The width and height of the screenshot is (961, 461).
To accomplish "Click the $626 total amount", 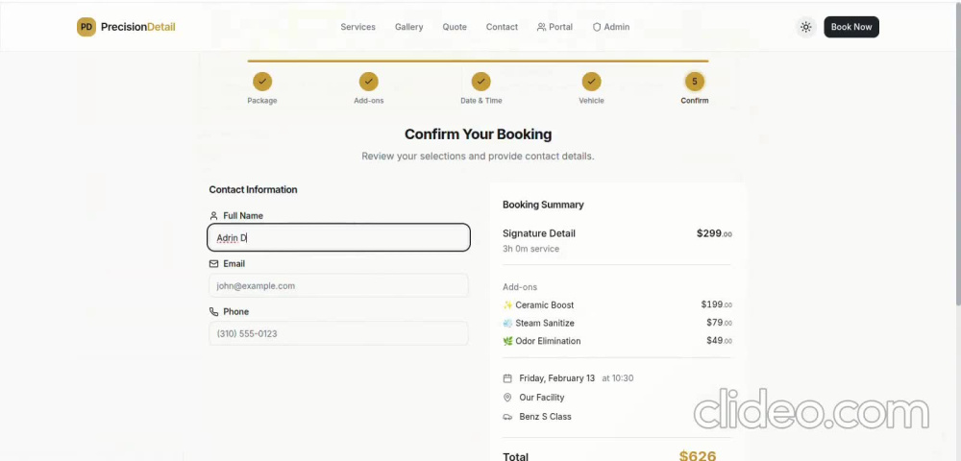I will coord(698,455).
